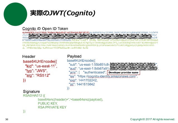Click the 'RSA PRIVATE KEY' line
Screen dimensions: 178x123
click(x=52, y=107)
